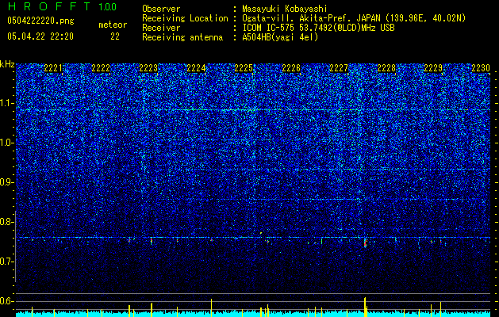Click the 0.7 kHz axis label
The image size is (499, 317).
click(x=7, y=262)
